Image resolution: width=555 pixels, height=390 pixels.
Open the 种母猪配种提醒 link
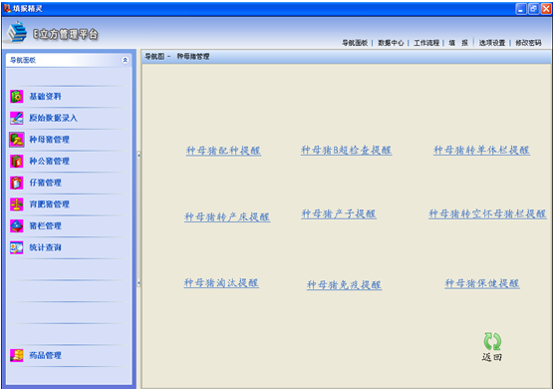(x=223, y=151)
